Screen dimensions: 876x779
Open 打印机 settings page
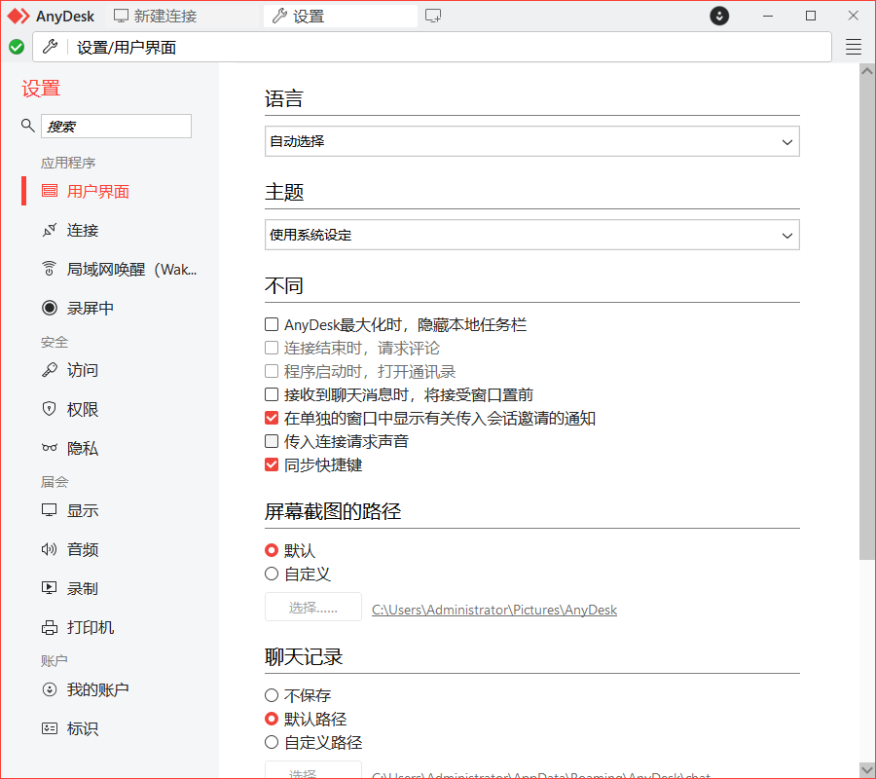(x=90, y=627)
